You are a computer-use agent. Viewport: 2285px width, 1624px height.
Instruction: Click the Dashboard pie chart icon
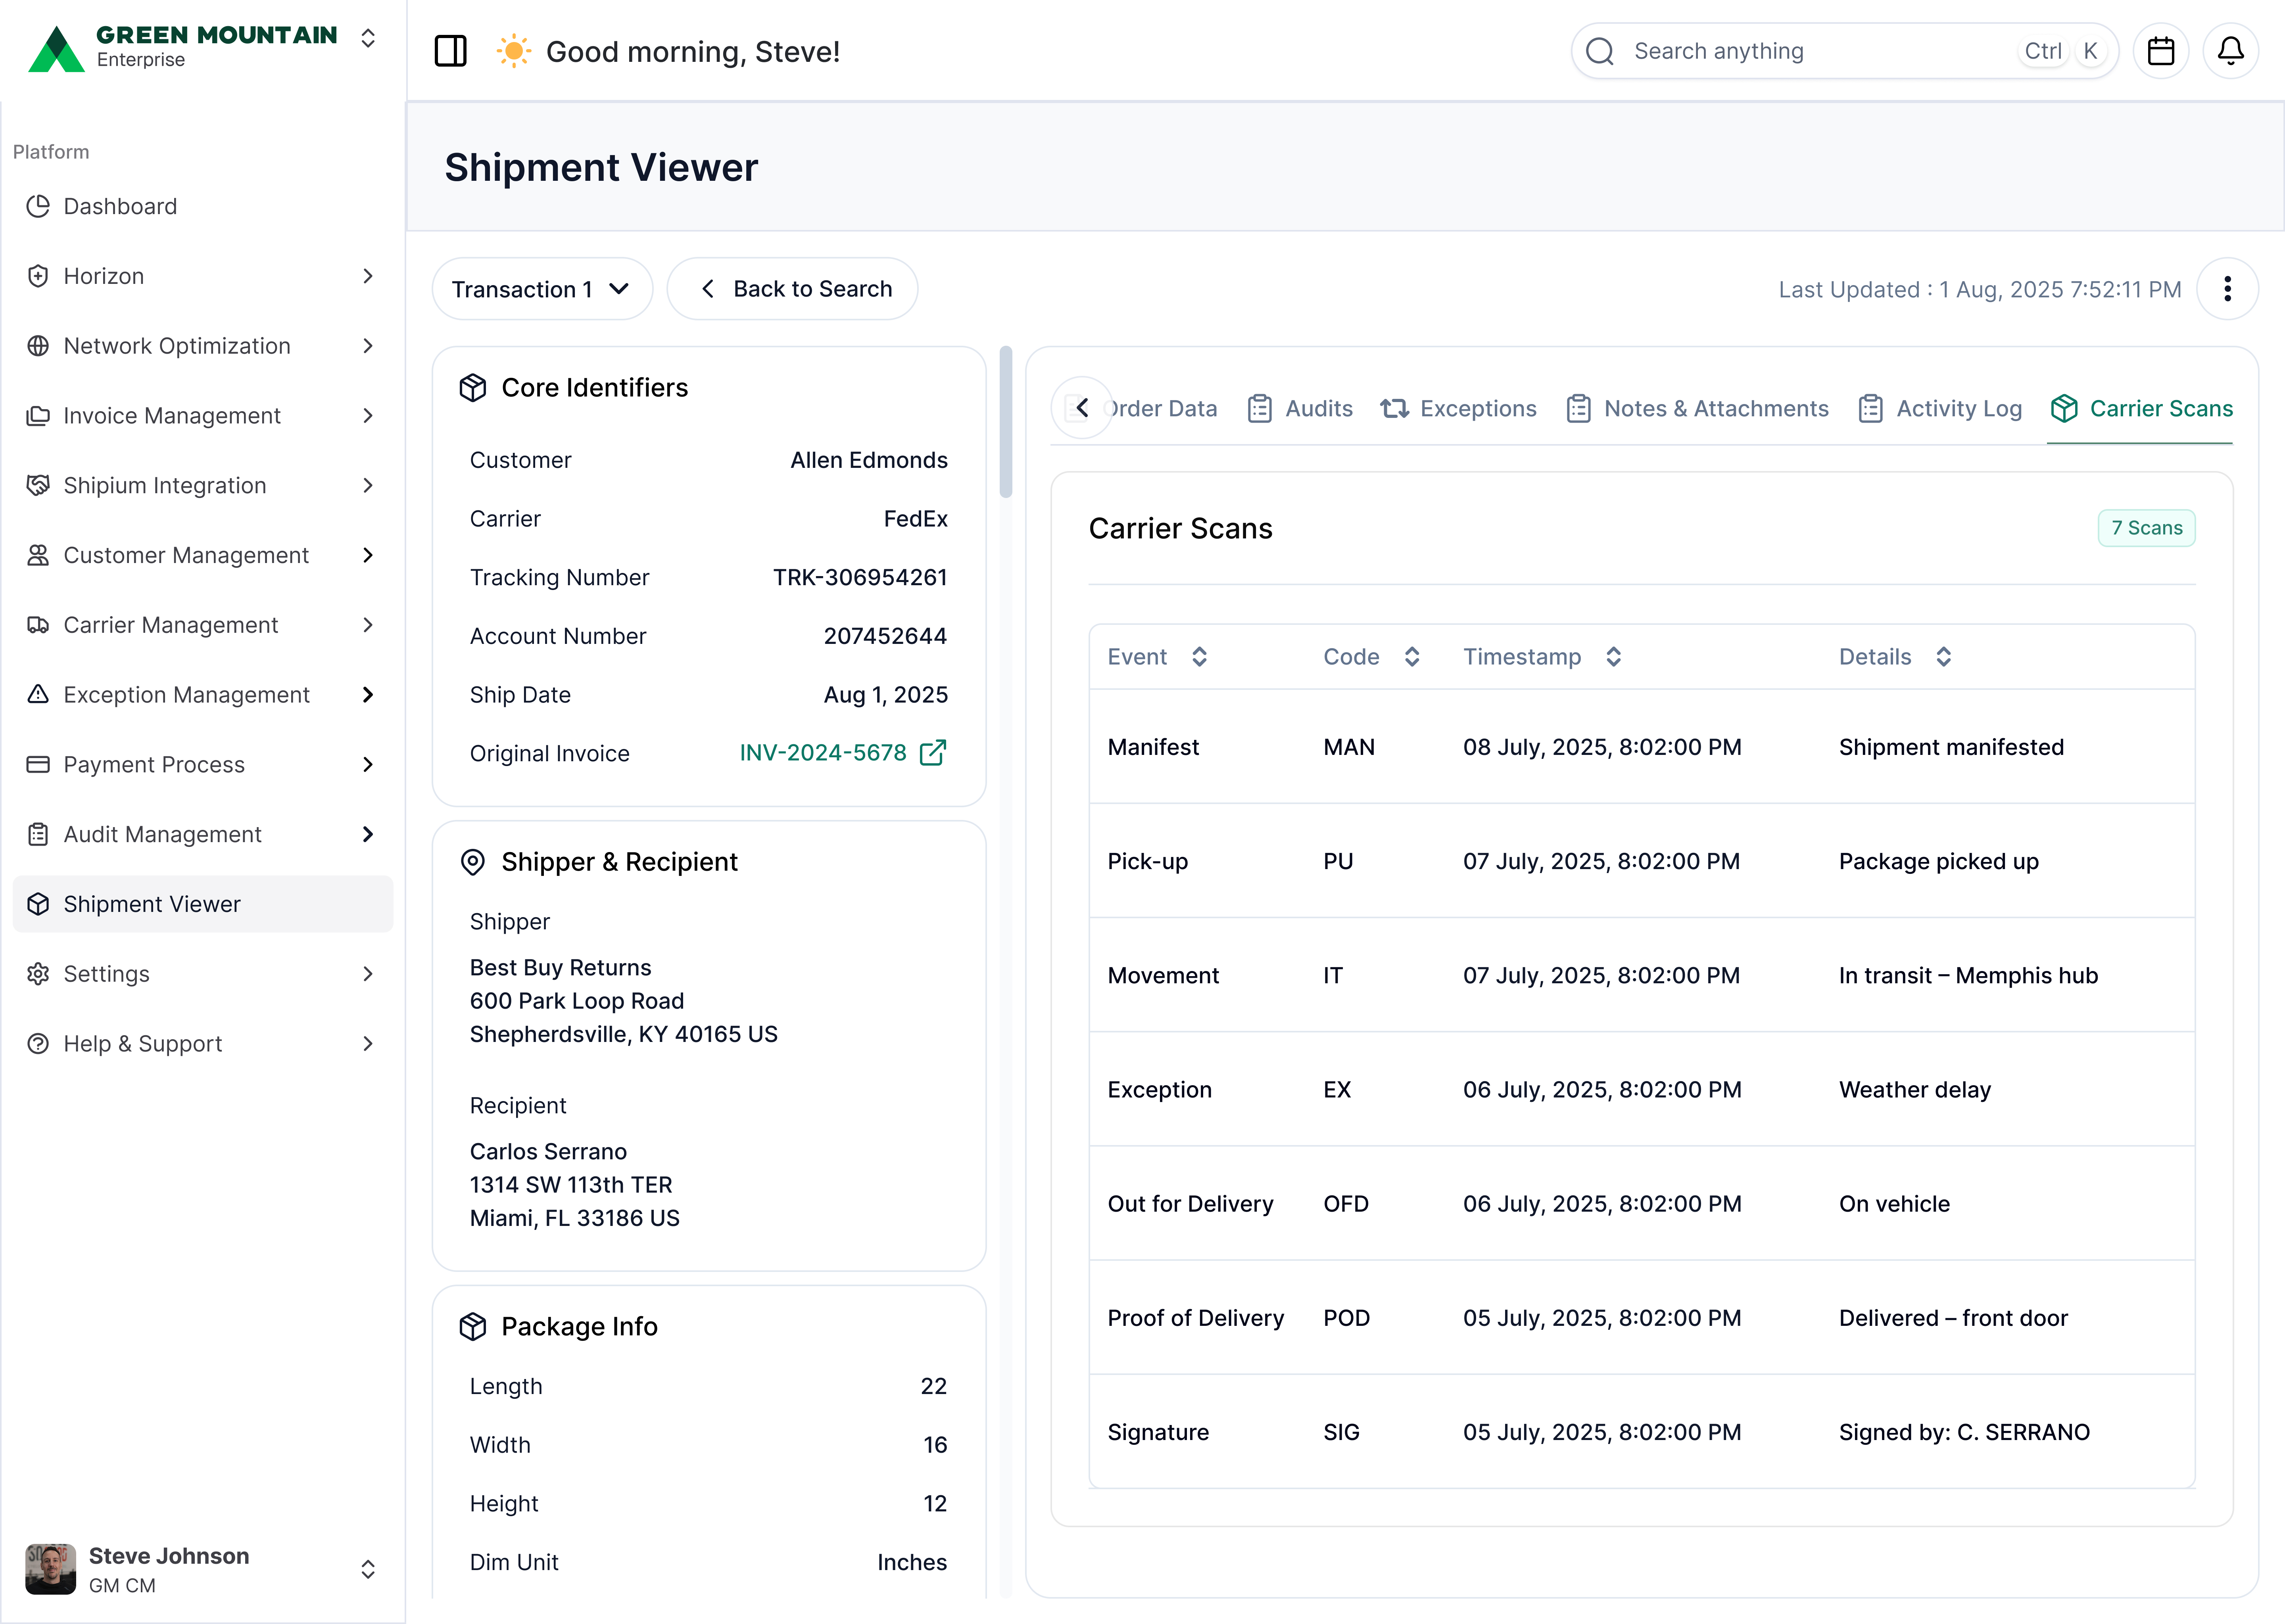coord(38,206)
